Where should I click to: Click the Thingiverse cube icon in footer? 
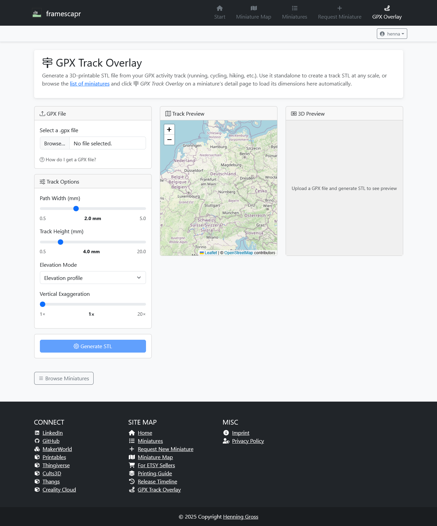[x=37, y=465]
